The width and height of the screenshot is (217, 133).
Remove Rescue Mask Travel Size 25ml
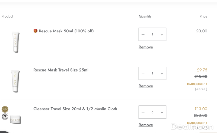pos(146,86)
